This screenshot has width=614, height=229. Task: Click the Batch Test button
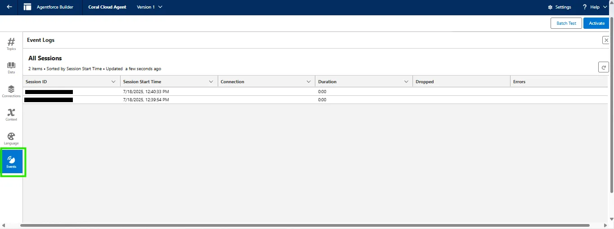tap(566, 23)
